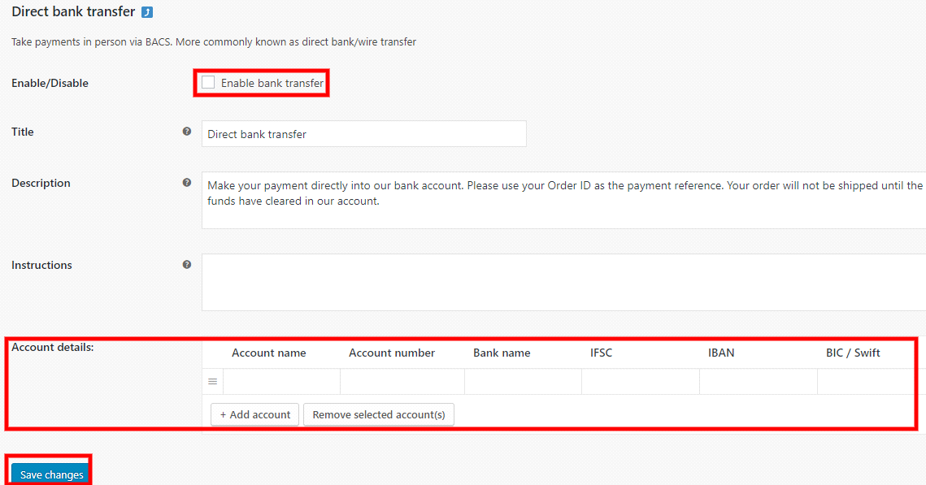Focus the IBAN cell
926x485 pixels.
point(758,380)
